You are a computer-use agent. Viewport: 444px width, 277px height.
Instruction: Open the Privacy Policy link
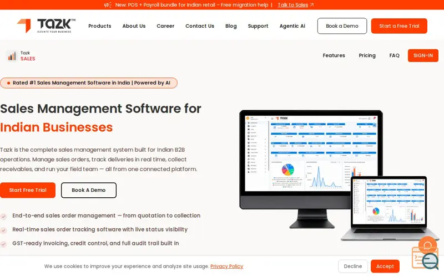coord(226,266)
